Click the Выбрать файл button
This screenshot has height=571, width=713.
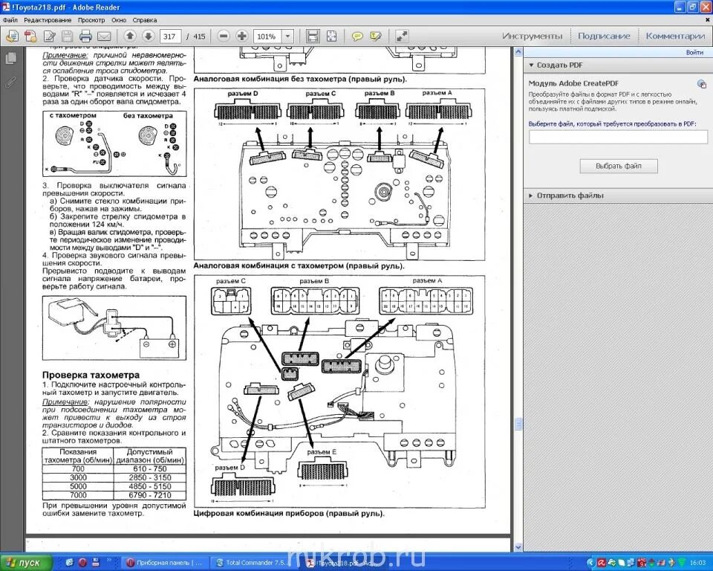[619, 167]
